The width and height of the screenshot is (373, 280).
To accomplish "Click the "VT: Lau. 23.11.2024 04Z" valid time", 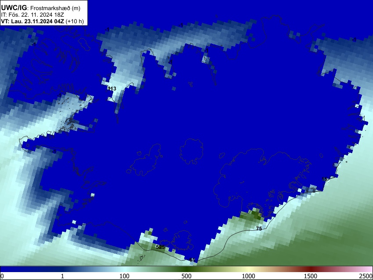I will (32, 22).
